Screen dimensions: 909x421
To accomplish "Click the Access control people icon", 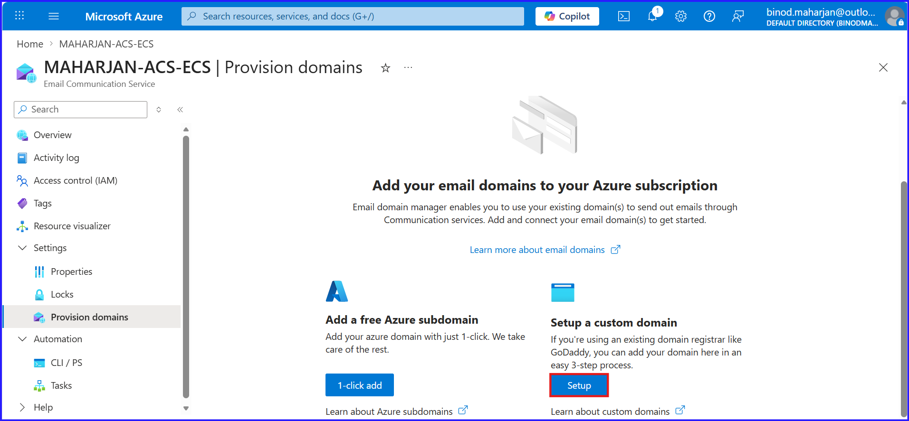I will tap(22, 181).
